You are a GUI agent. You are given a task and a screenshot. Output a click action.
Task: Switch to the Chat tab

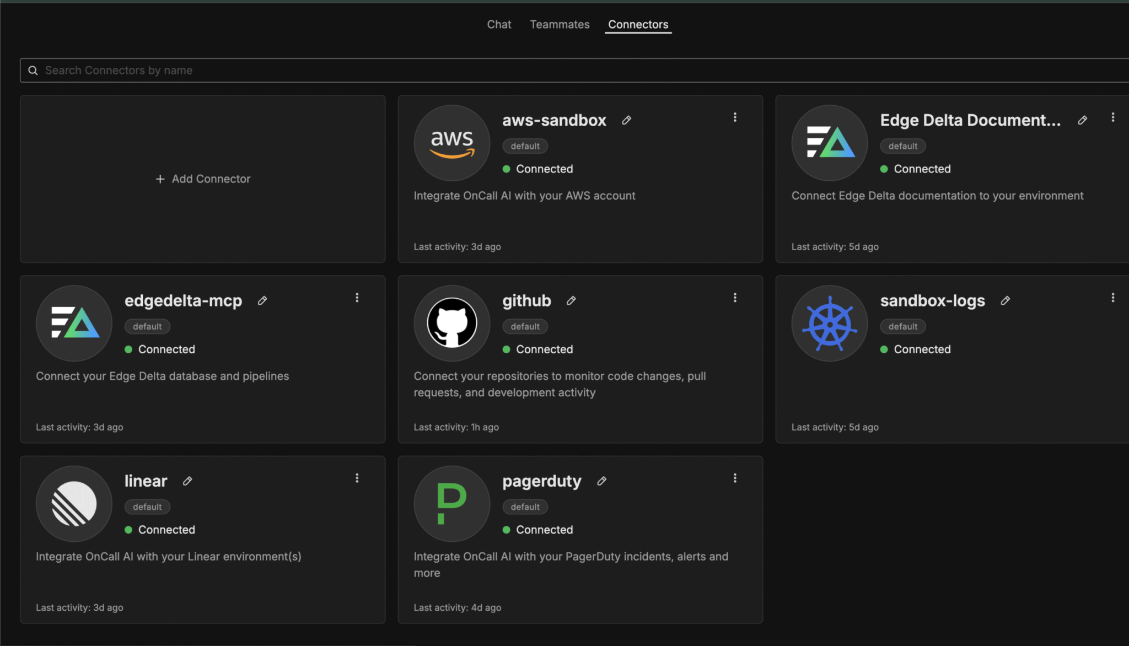499,24
